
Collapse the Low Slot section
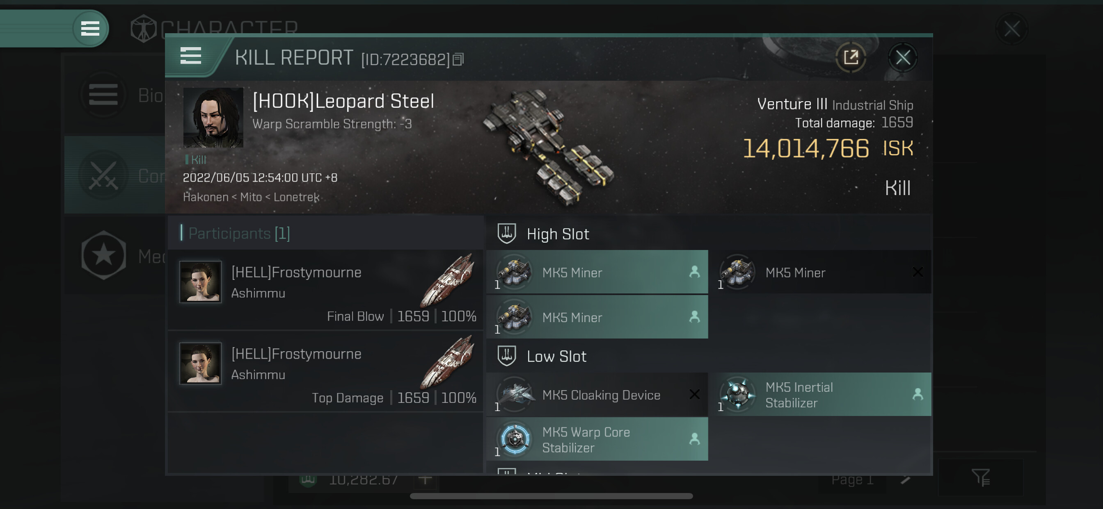pos(556,356)
